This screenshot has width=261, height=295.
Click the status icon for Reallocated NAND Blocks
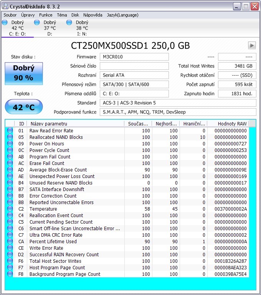tap(10, 137)
